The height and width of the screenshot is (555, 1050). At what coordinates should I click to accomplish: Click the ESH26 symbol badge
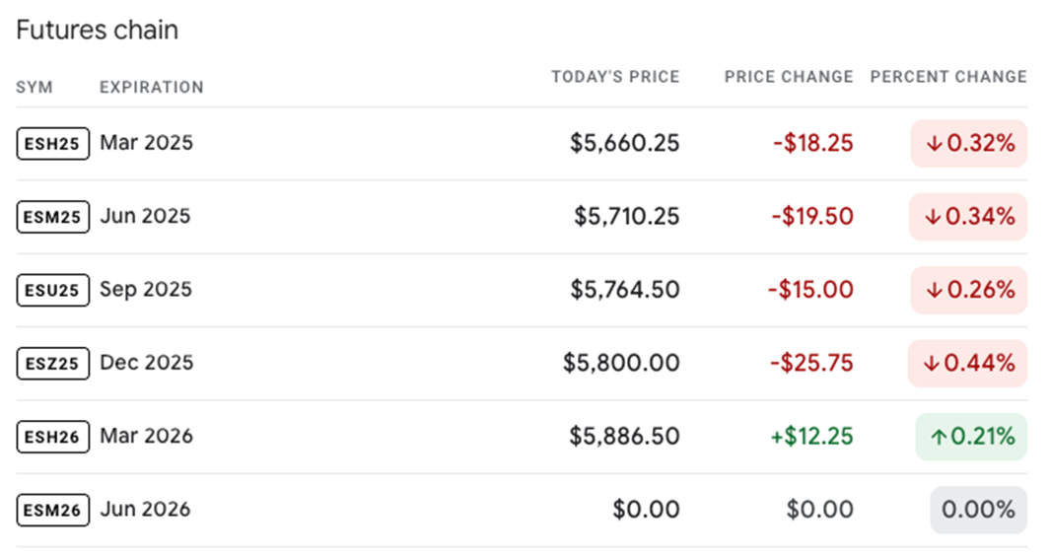pos(53,436)
